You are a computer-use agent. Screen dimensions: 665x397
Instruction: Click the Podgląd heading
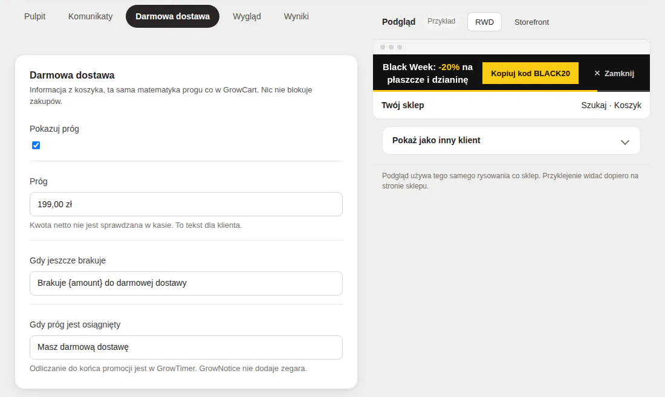[398, 22]
